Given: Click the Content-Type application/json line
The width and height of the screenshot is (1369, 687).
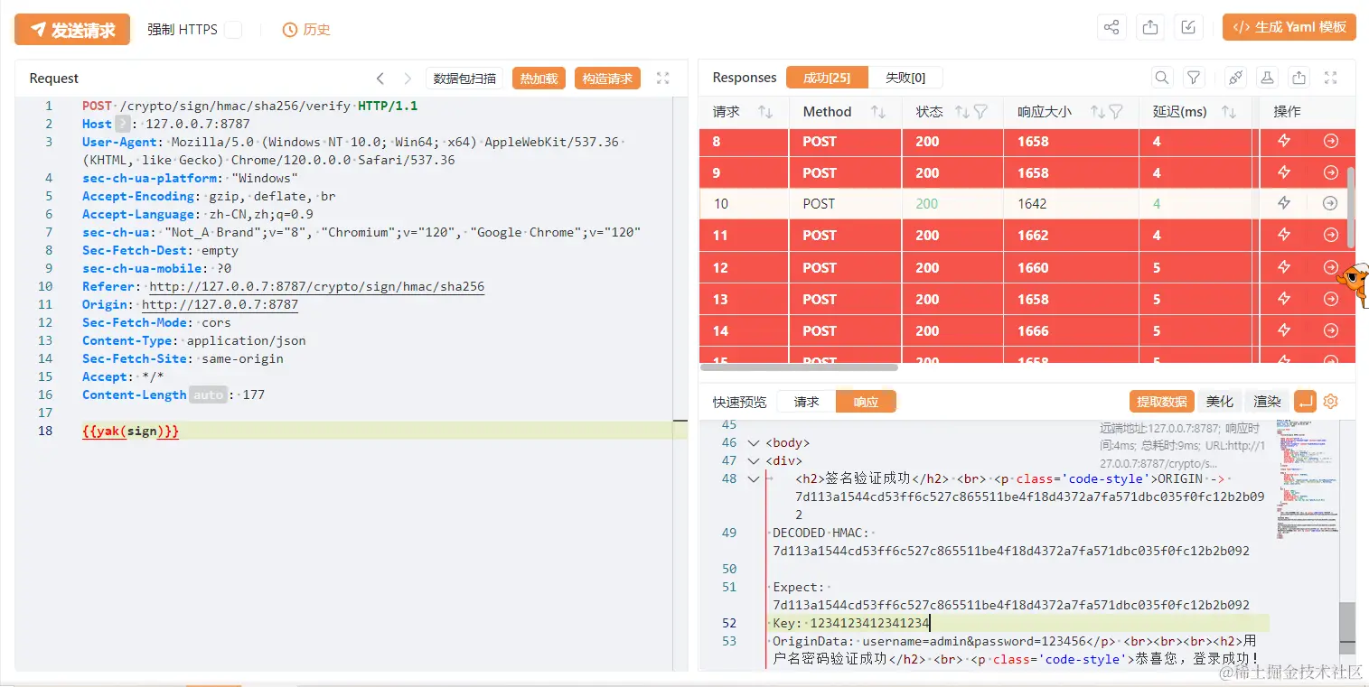Looking at the screenshot, I should pos(194,340).
